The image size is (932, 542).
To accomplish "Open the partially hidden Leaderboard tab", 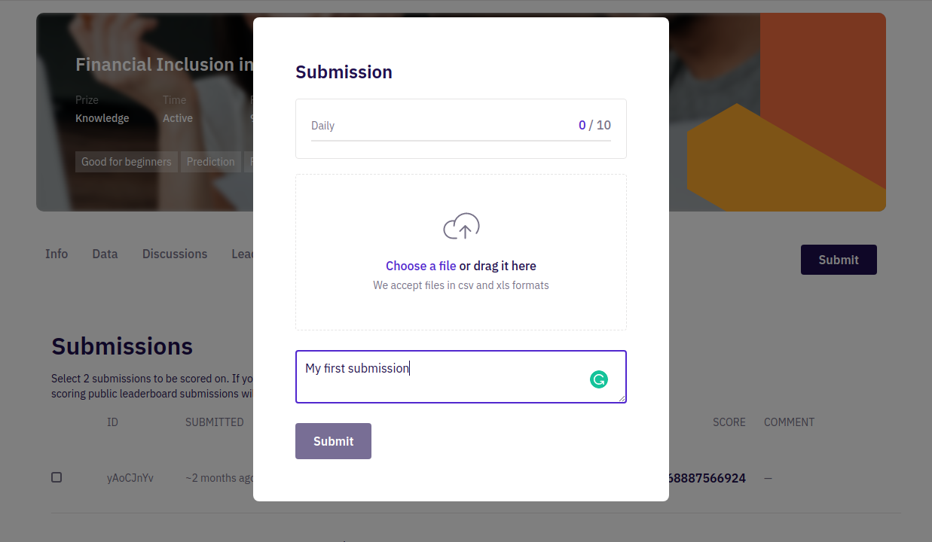I will 242,254.
